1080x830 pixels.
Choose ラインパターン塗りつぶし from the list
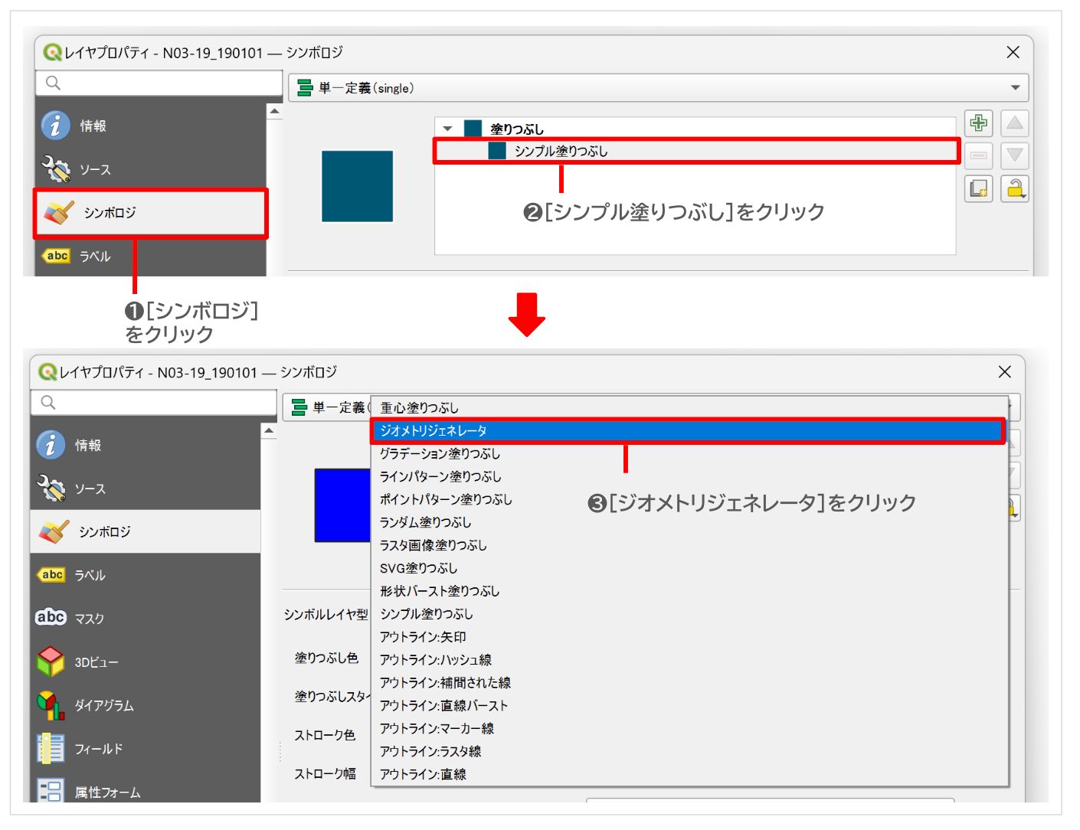[689, 476]
